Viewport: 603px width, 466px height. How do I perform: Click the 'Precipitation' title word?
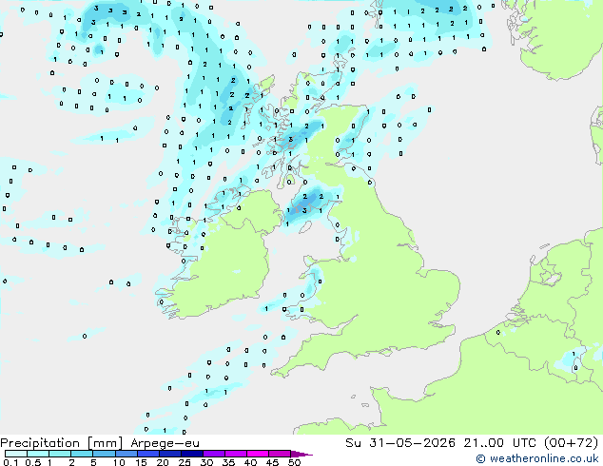tap(40, 443)
